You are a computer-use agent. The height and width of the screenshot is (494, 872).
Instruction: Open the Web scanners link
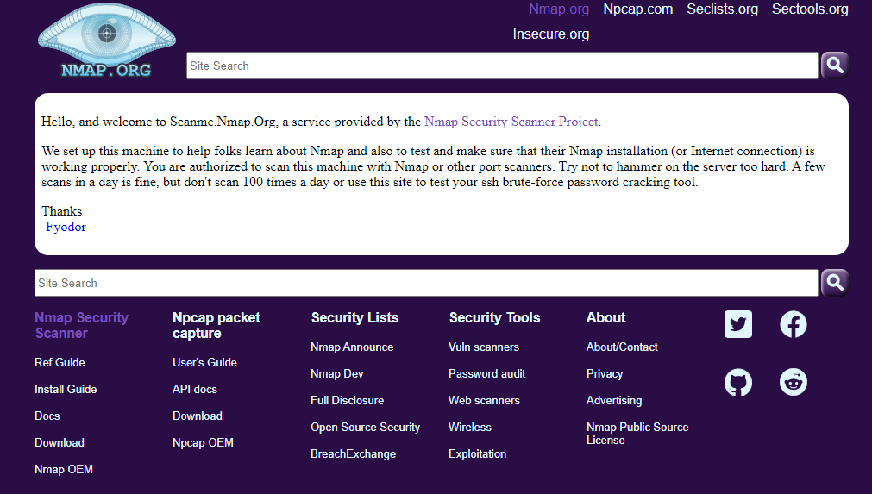click(x=484, y=400)
